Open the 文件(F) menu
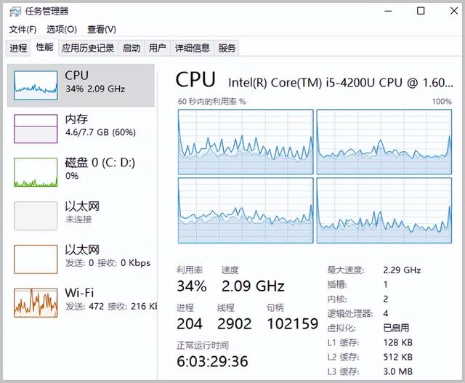Screen dimensions: 465x383 pyautogui.click(x=23, y=29)
